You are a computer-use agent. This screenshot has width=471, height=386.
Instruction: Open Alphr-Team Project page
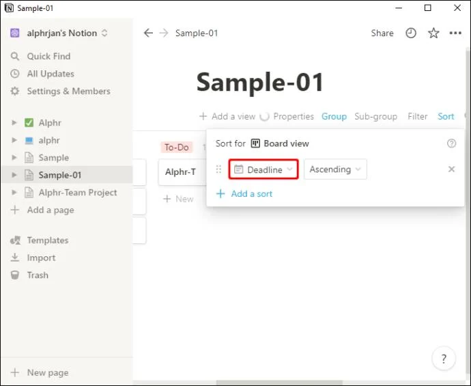78,193
